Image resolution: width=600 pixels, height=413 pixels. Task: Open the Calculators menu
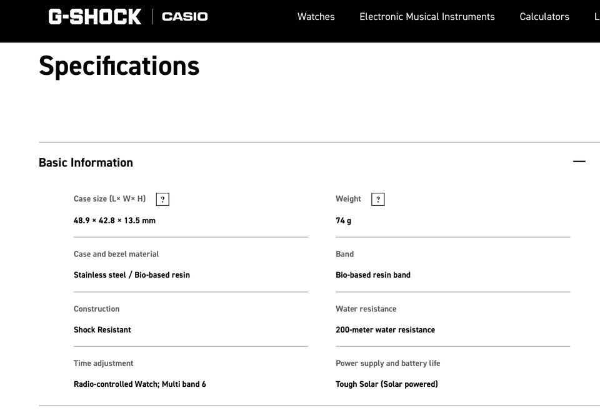click(544, 17)
